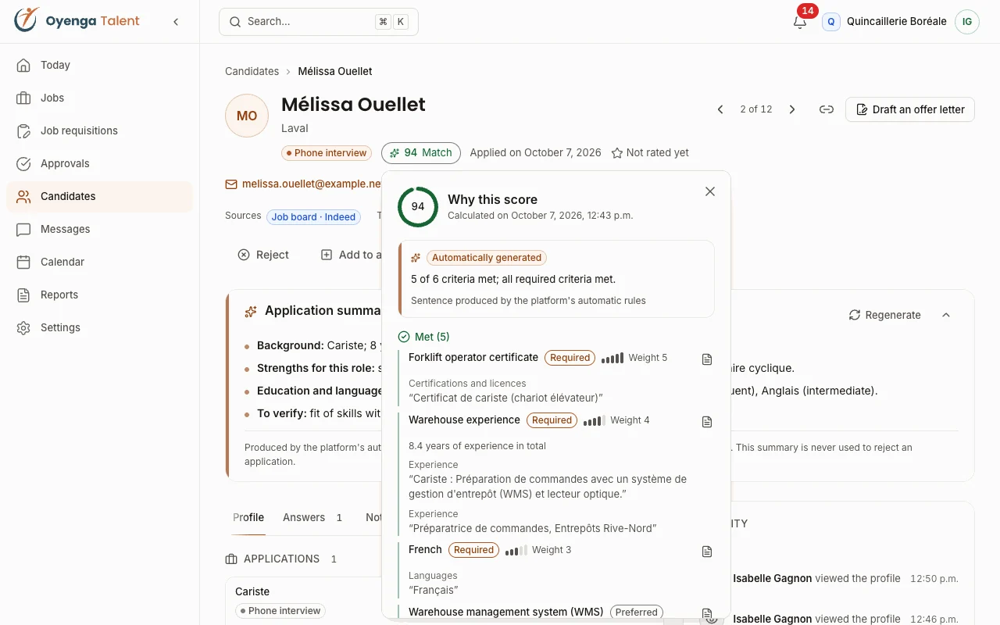Click the Phone interview stage badge by the candidate name
This screenshot has width=1000, height=625.
(x=326, y=153)
